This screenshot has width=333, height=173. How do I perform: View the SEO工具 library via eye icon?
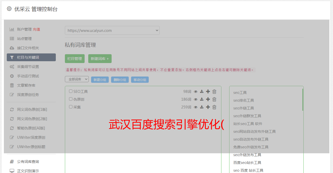[196, 92]
